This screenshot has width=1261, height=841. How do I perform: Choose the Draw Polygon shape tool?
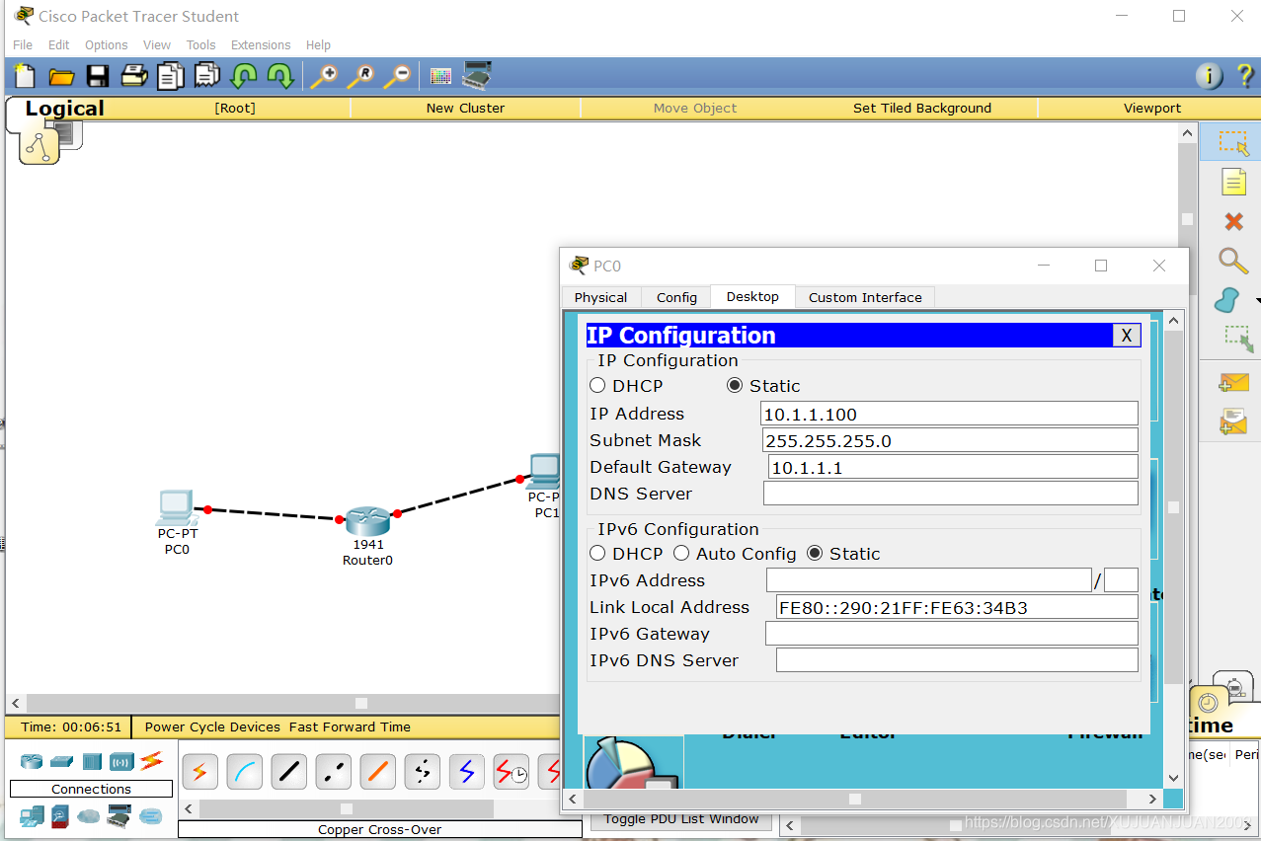tap(1227, 299)
